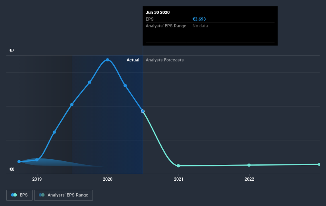Click the 'Analysts Forecasts' label
Image resolution: width=326 pixels, height=206 pixels.
[165, 60]
